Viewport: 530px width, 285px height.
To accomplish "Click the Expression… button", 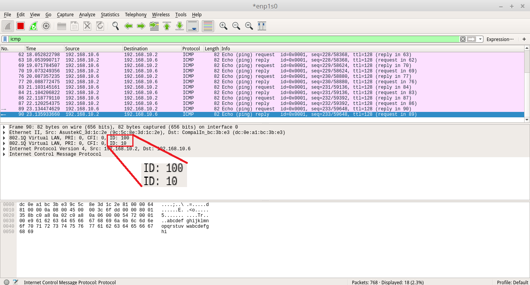I will click(x=500, y=39).
